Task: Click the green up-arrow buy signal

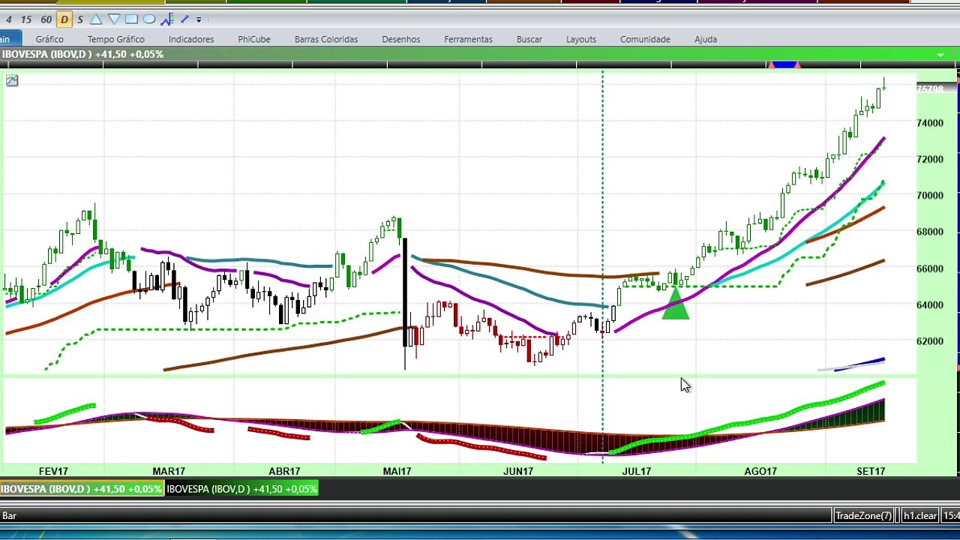Action: 676,306
